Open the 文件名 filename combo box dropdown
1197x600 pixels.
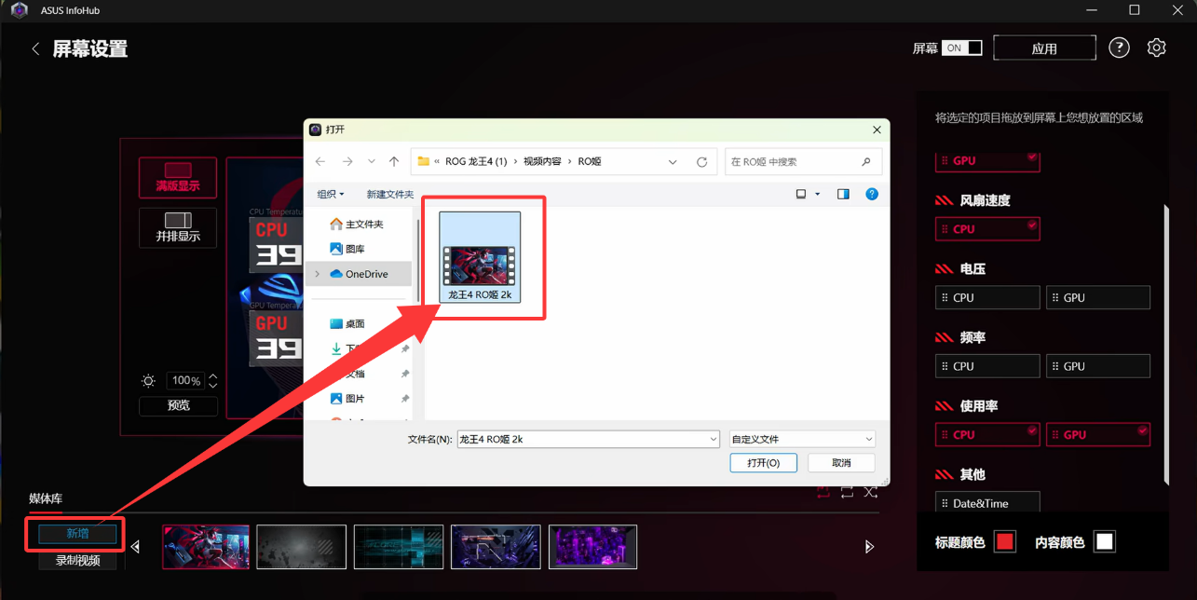coord(714,439)
